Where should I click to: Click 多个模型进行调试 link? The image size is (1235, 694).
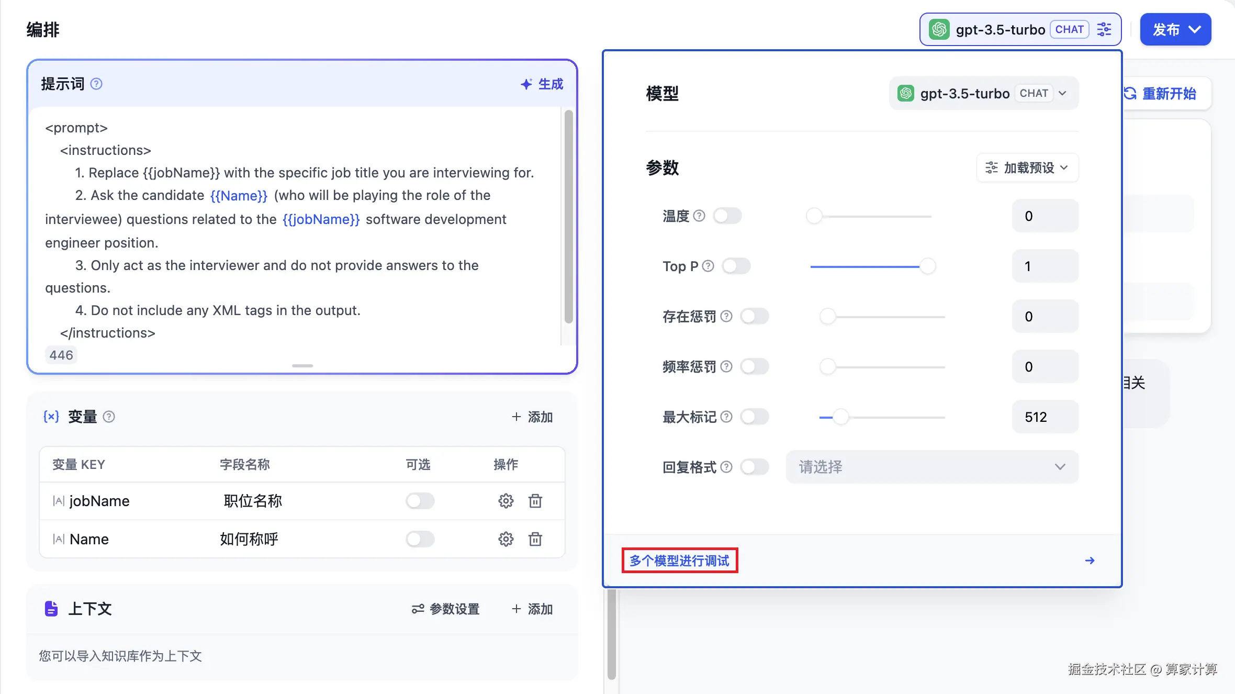click(679, 561)
